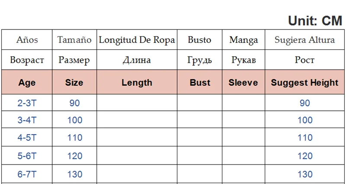
Task: Select the "Sleeve" column header
Action: click(x=243, y=82)
